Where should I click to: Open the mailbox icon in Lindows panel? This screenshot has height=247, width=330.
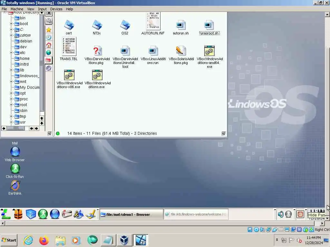(x=67, y=214)
